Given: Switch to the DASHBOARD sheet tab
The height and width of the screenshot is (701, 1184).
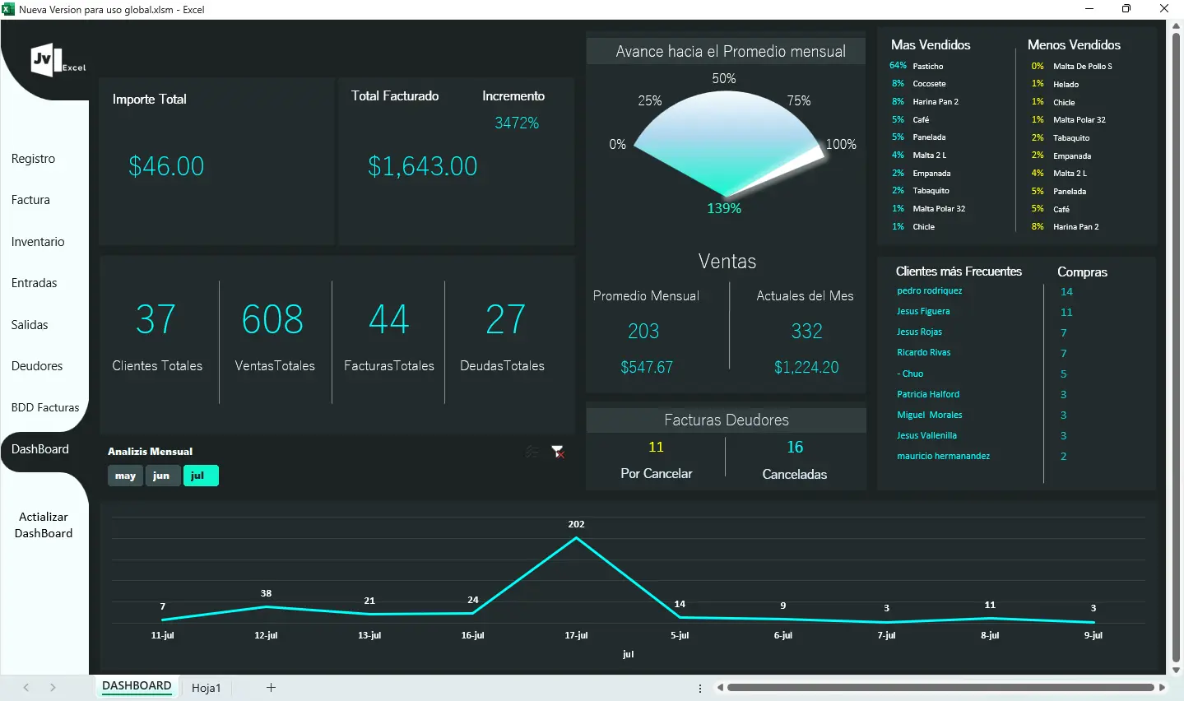Looking at the screenshot, I should (x=137, y=685).
